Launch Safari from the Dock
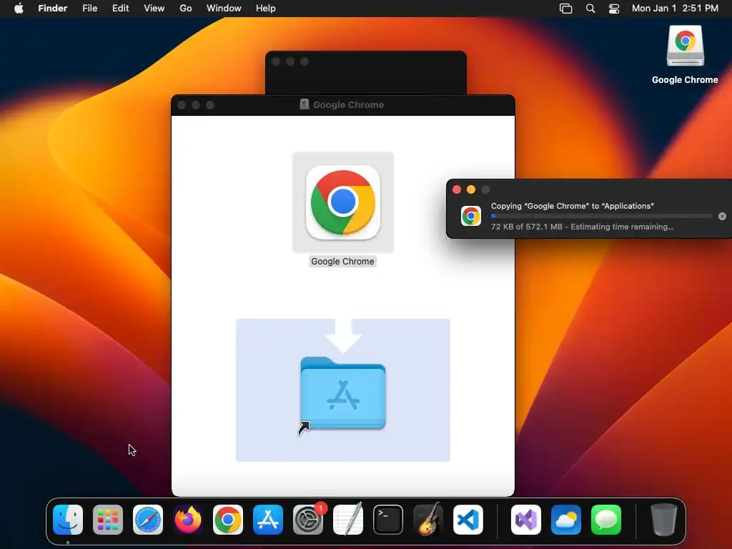The height and width of the screenshot is (549, 732). [x=148, y=520]
